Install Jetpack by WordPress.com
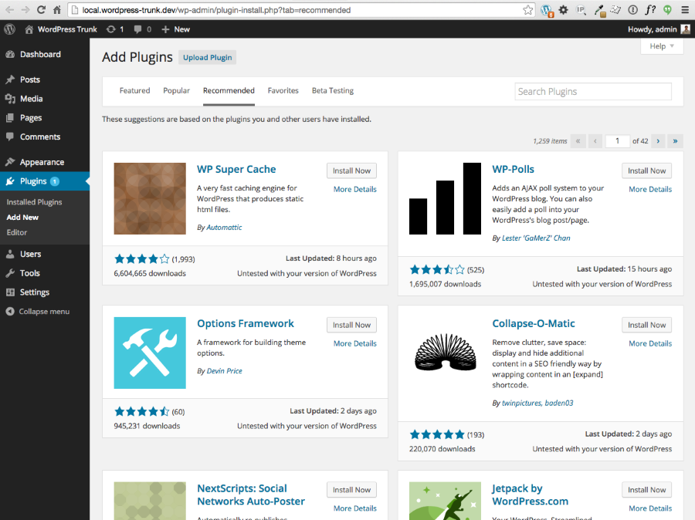Viewport: 695px width, 520px height. click(x=646, y=490)
